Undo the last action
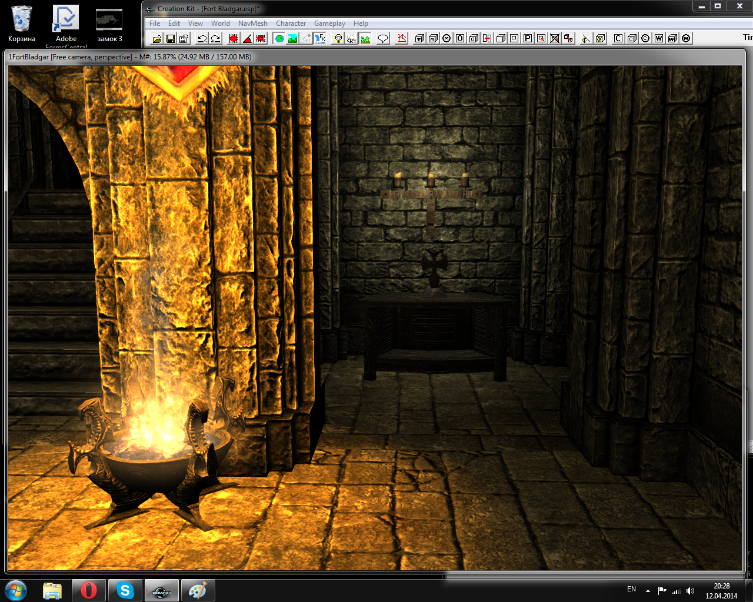Viewport: 753px width, 602px height. point(202,38)
